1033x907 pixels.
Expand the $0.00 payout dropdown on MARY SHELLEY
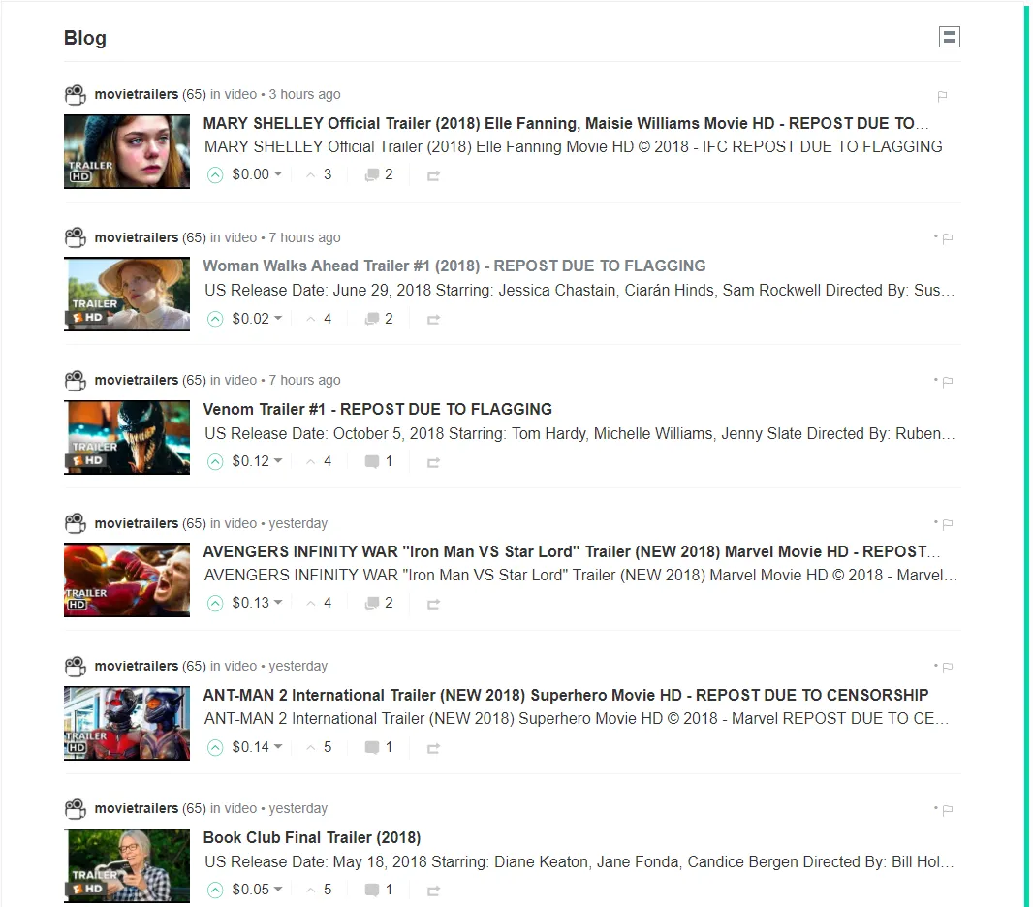click(257, 174)
